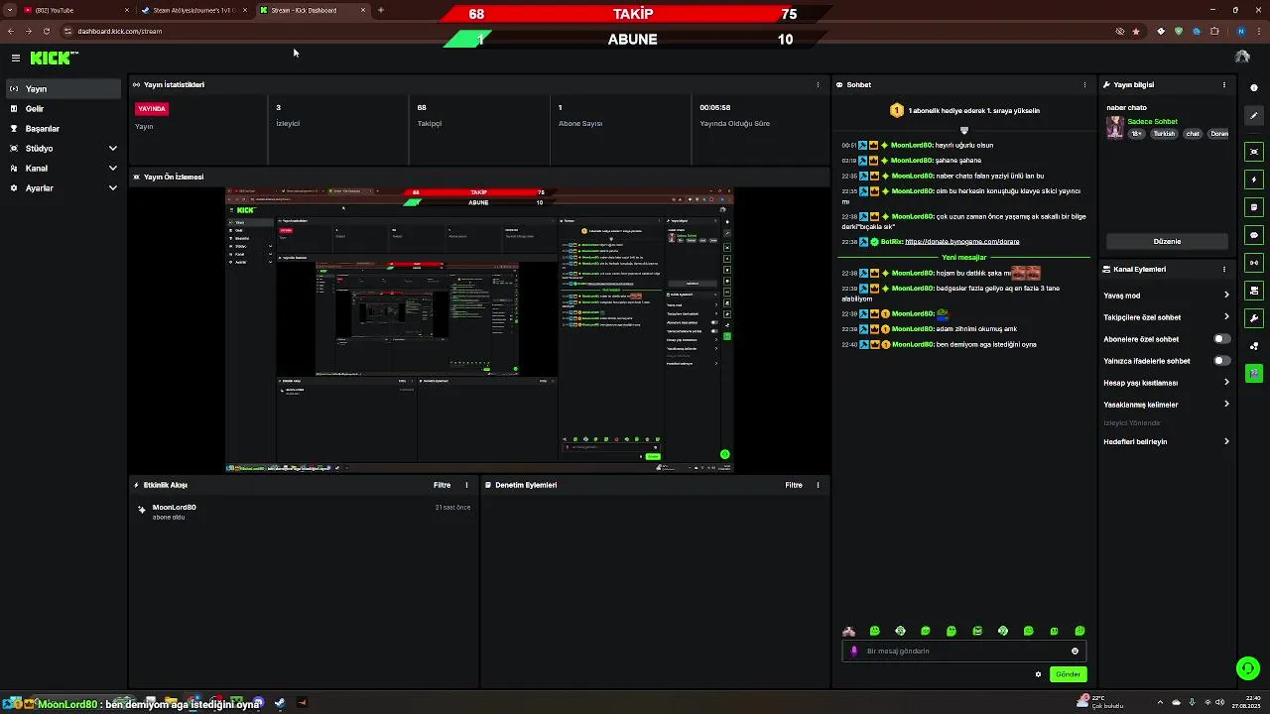Viewport: 1270px width, 714px height.
Task: Select Başarılar in the sidebar
Action: tap(63, 129)
